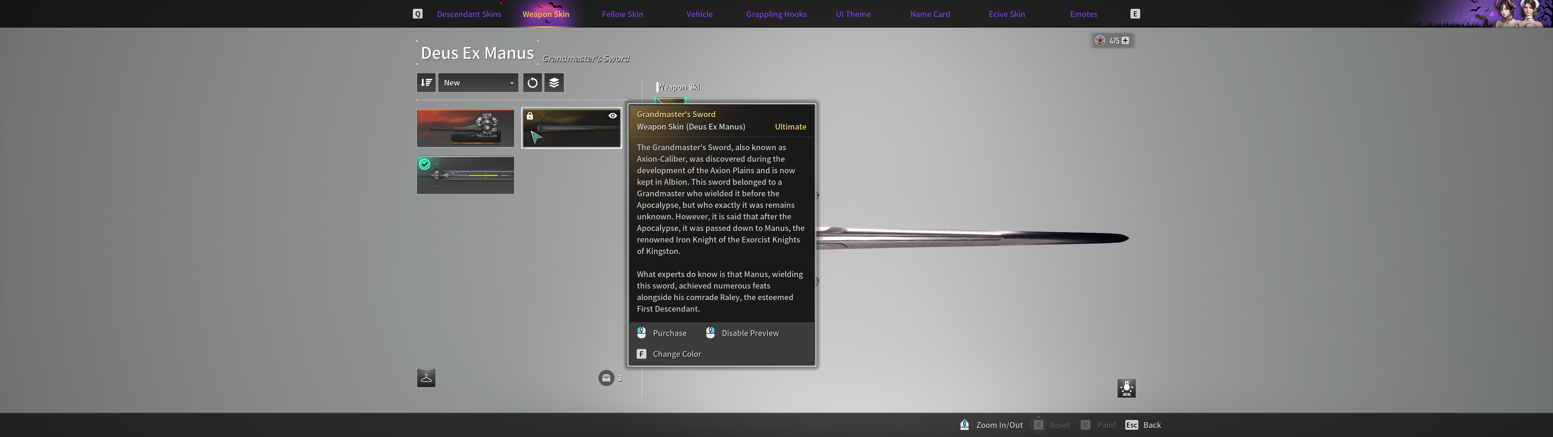The height and width of the screenshot is (437, 1553).
Task: Click the storage chest icon
Action: (x=606, y=378)
